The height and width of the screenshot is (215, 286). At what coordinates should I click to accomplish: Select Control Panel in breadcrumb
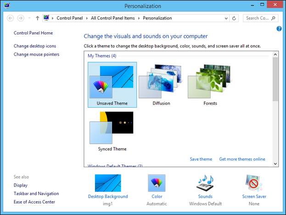[x=69, y=18]
